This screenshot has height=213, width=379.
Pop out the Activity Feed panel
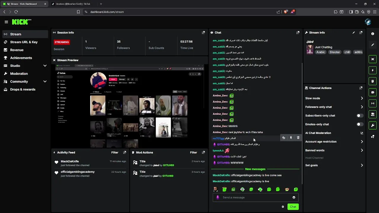coord(124,152)
